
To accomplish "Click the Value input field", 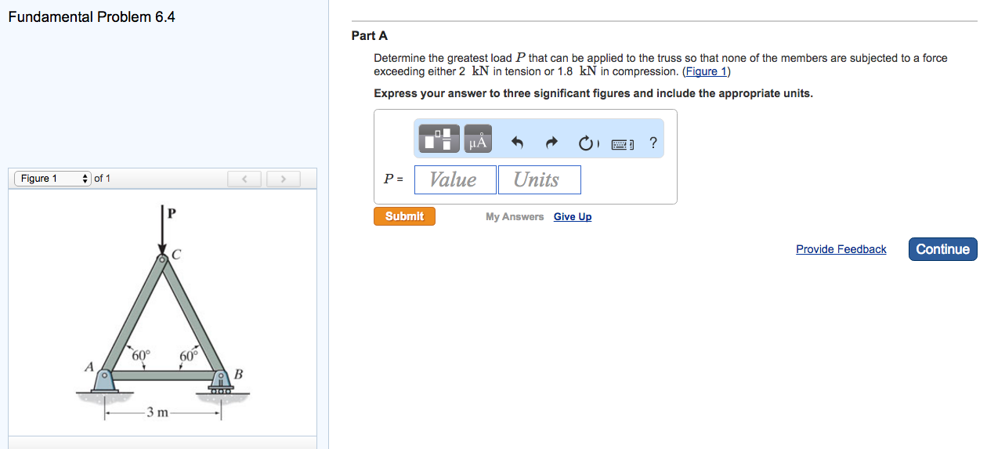I will click(x=455, y=179).
